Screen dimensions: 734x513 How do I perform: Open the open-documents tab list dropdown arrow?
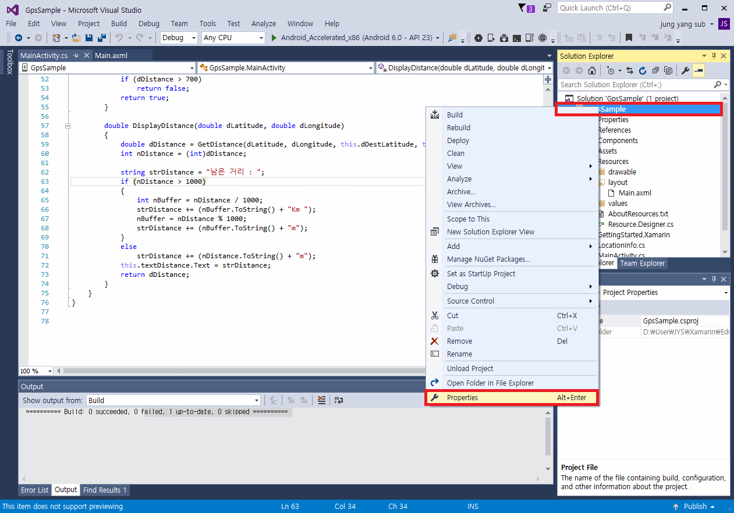coord(548,56)
